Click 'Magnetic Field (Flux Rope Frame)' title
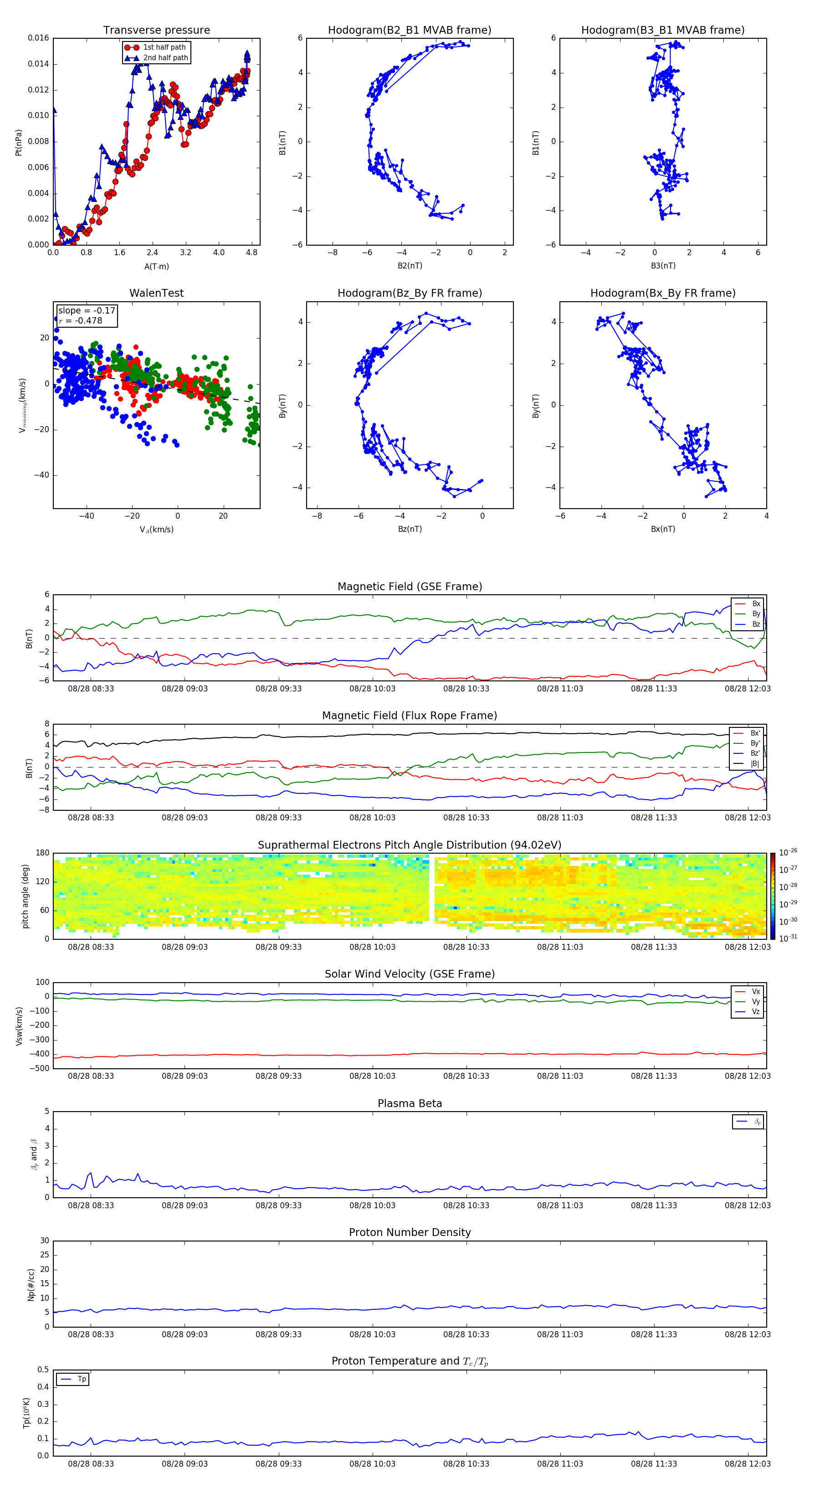The width and height of the screenshot is (820, 1504). point(410,716)
